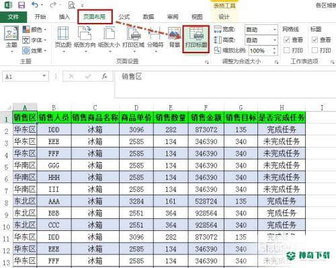Open the Themes (主题) gallery
This screenshot has width=336, height=268.
(x=11, y=39)
